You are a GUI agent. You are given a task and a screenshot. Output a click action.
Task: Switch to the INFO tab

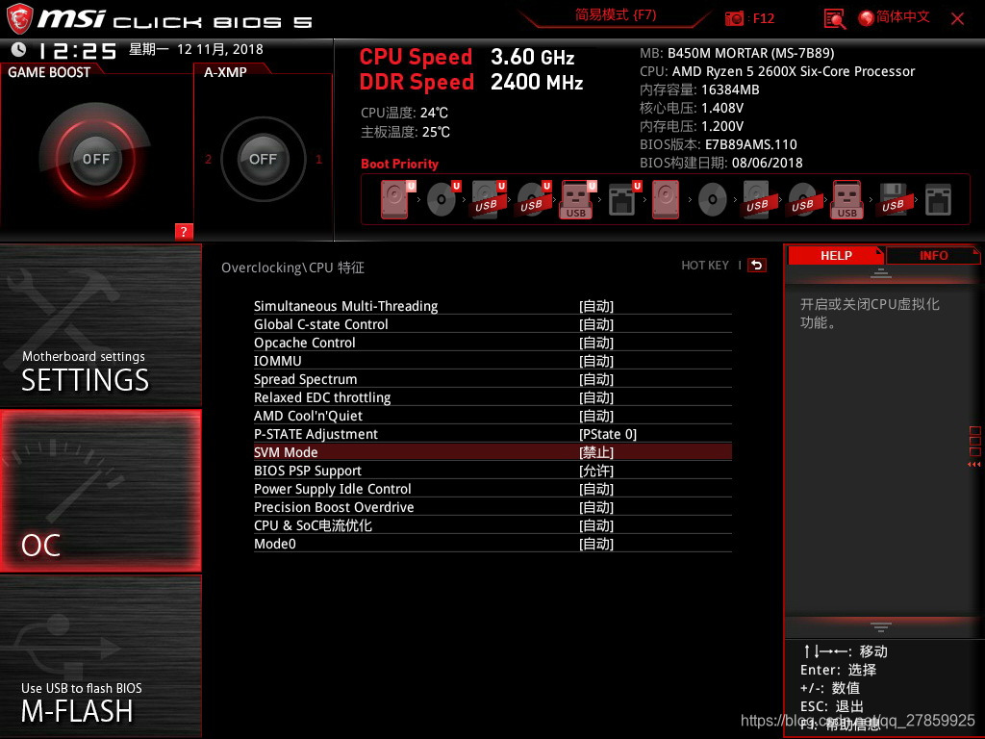coord(933,256)
